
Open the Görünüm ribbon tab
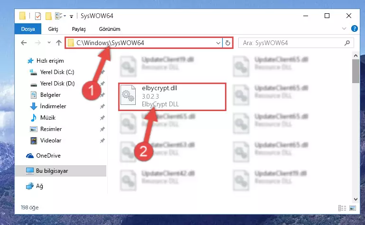[x=110, y=29]
